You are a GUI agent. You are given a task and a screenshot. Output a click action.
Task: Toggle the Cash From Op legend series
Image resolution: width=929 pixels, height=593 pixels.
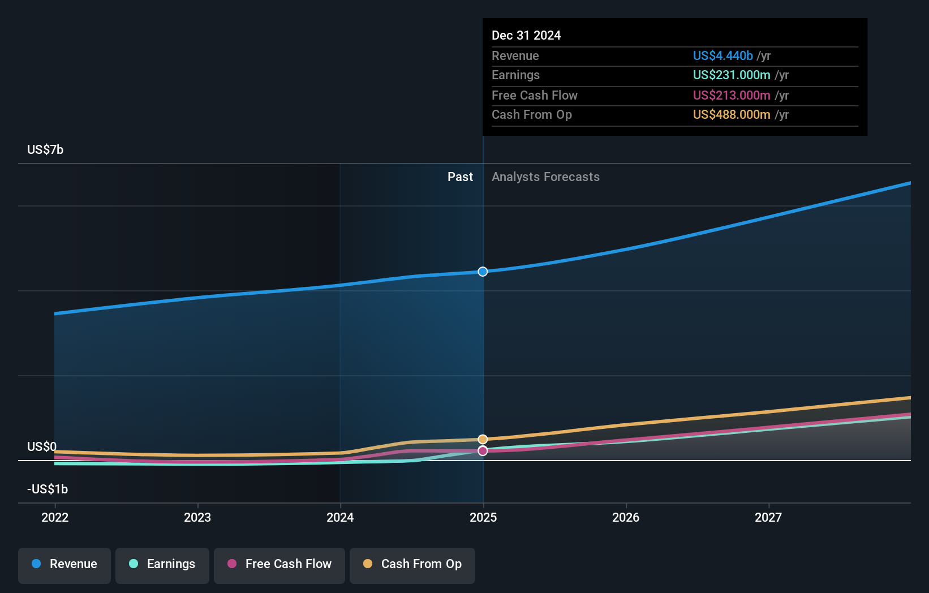pyautogui.click(x=412, y=565)
